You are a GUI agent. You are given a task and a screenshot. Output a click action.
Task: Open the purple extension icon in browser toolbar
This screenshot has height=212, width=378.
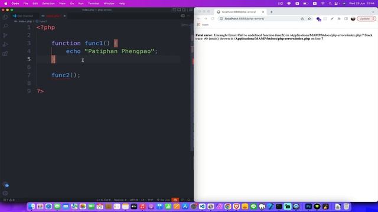[x=318, y=19]
